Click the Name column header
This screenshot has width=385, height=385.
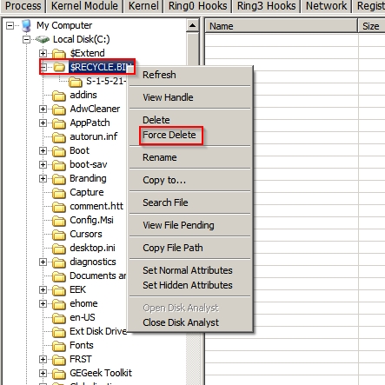[281, 26]
